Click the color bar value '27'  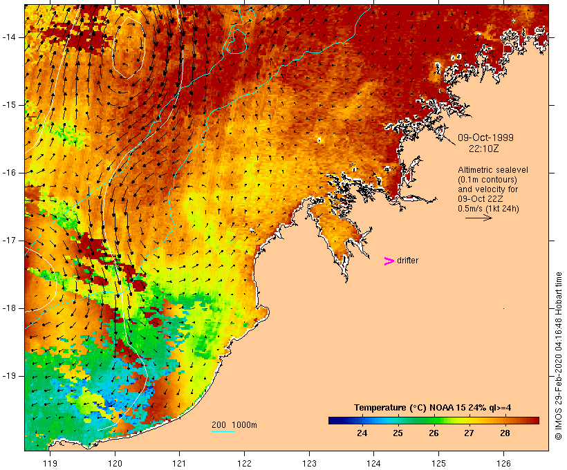[469, 433]
